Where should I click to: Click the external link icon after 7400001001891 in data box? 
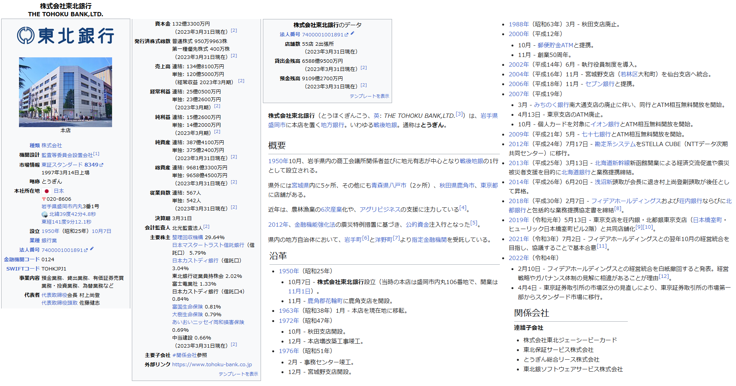pyautogui.click(x=346, y=35)
